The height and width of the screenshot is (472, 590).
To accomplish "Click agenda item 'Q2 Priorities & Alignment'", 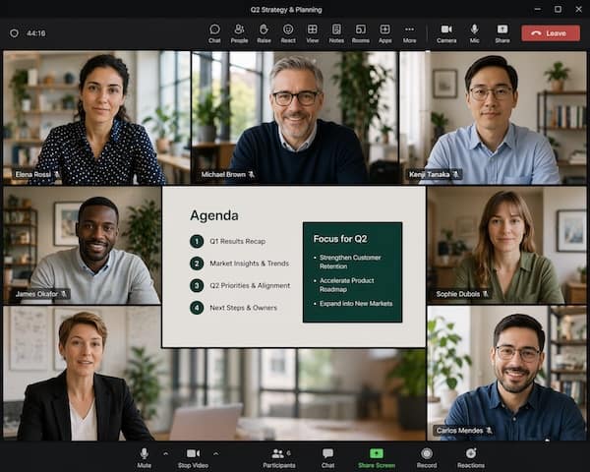I will coord(250,286).
